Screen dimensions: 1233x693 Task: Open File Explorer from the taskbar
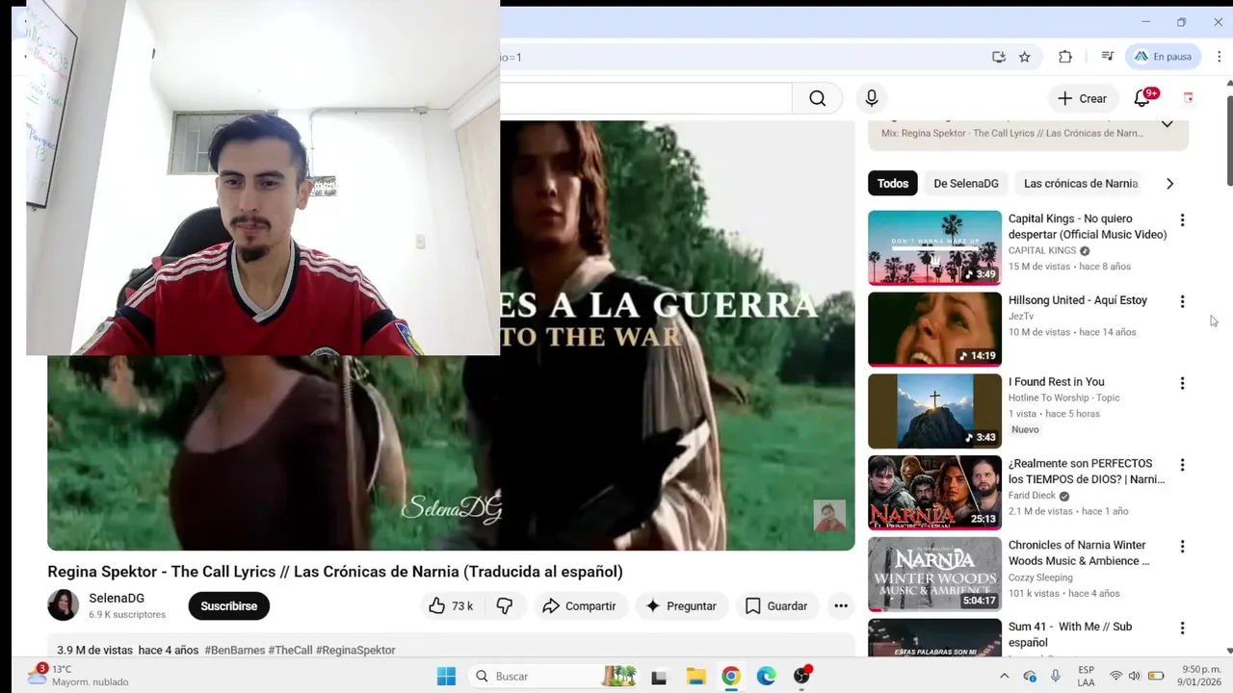point(695,677)
